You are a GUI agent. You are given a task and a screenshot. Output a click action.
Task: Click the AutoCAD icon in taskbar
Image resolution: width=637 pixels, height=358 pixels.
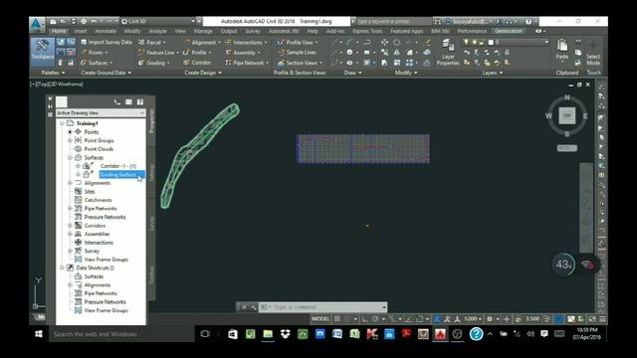coord(440,334)
